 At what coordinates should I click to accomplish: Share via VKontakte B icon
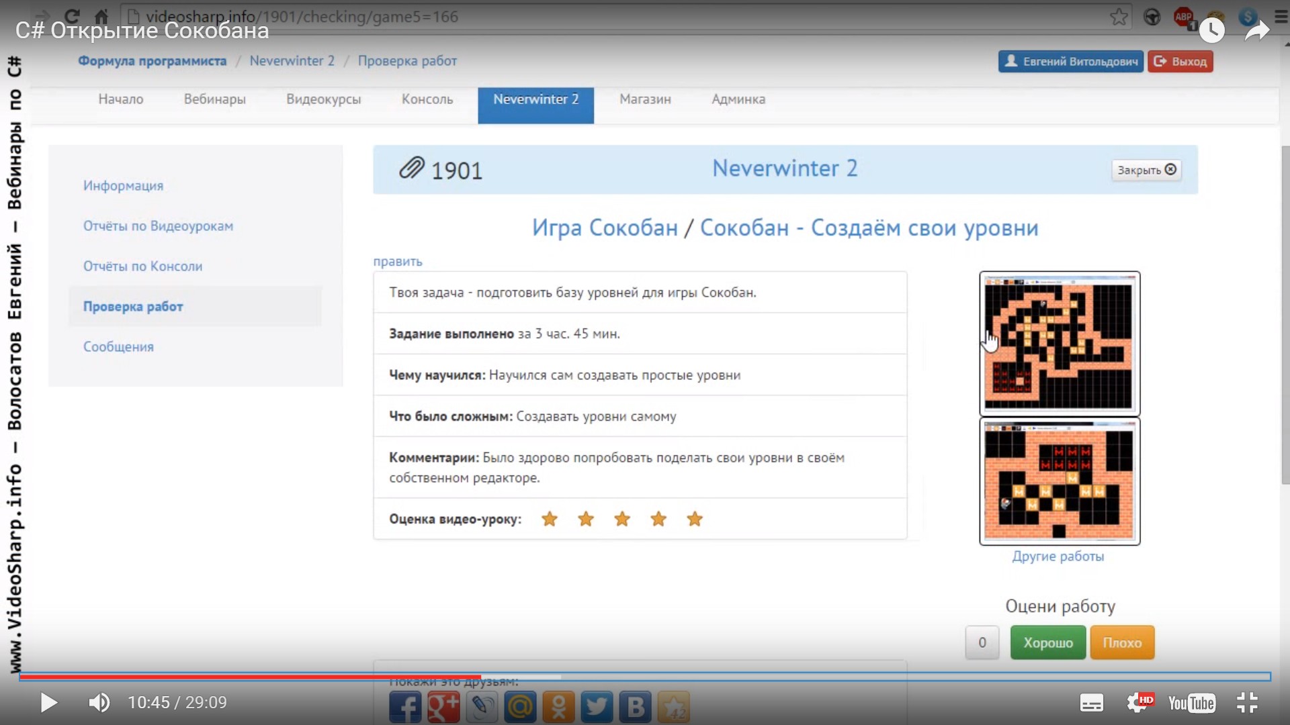(x=635, y=707)
